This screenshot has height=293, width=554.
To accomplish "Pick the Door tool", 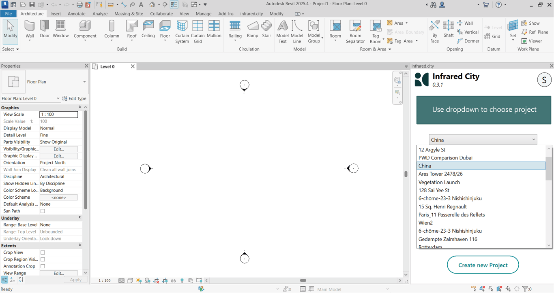I will coord(45,29).
